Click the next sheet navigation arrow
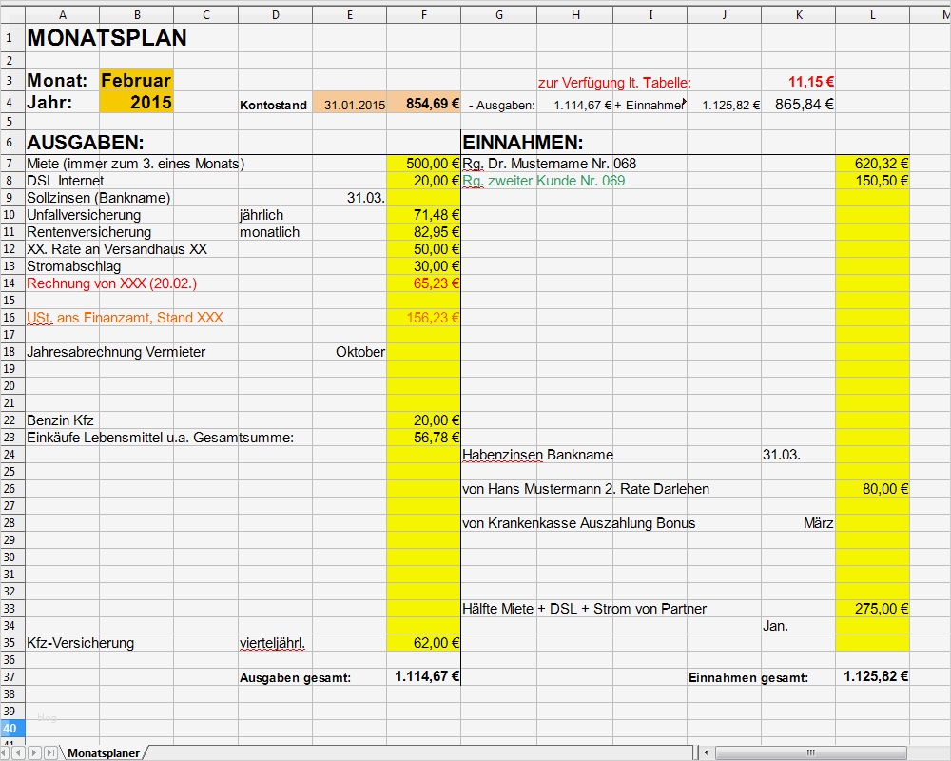The width and height of the screenshot is (951, 761). click(x=32, y=751)
